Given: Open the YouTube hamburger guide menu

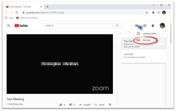Looking at the screenshot, I should (8, 26).
